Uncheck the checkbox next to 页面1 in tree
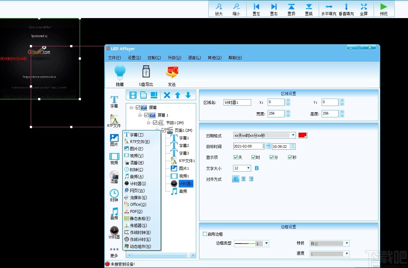408x268 pixels. click(x=163, y=130)
